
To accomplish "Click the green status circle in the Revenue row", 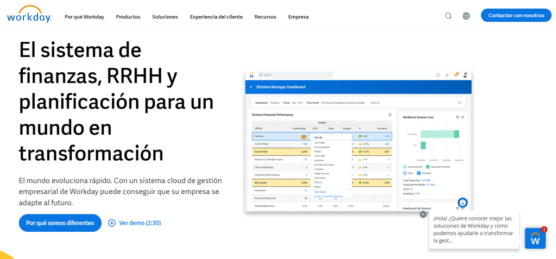I will pos(360,136).
